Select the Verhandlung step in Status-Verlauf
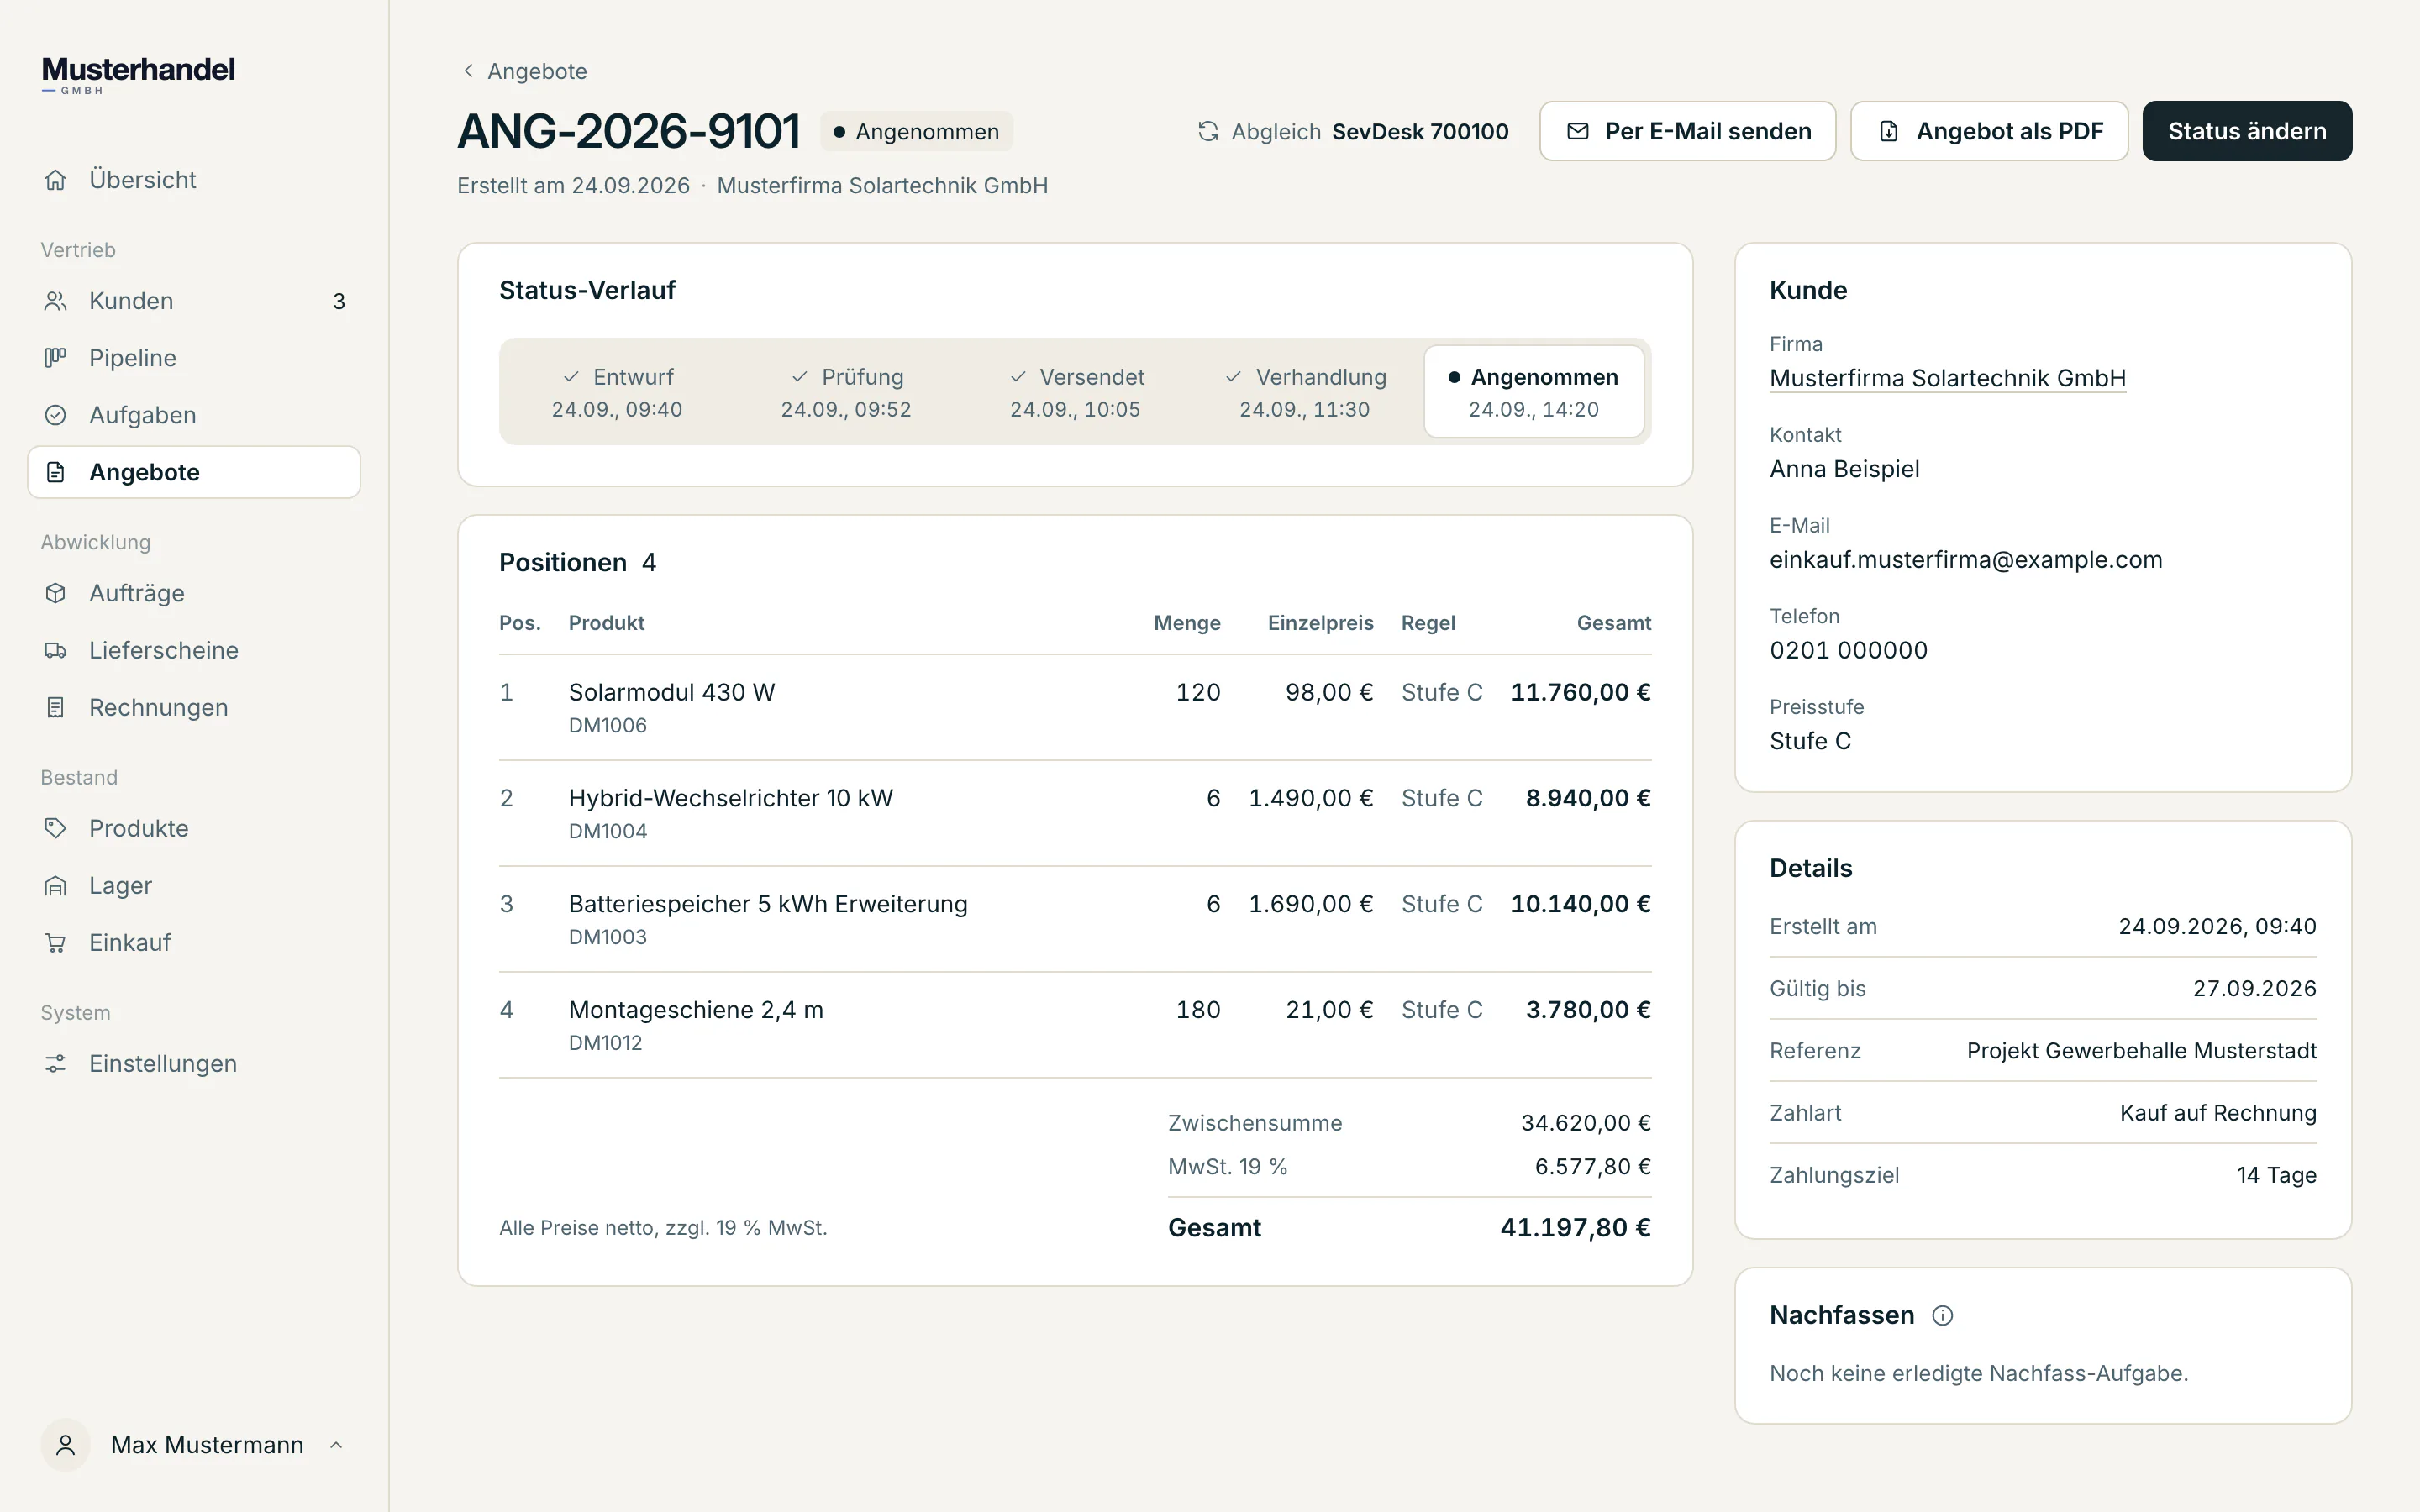2420x1512 pixels. pos(1304,392)
